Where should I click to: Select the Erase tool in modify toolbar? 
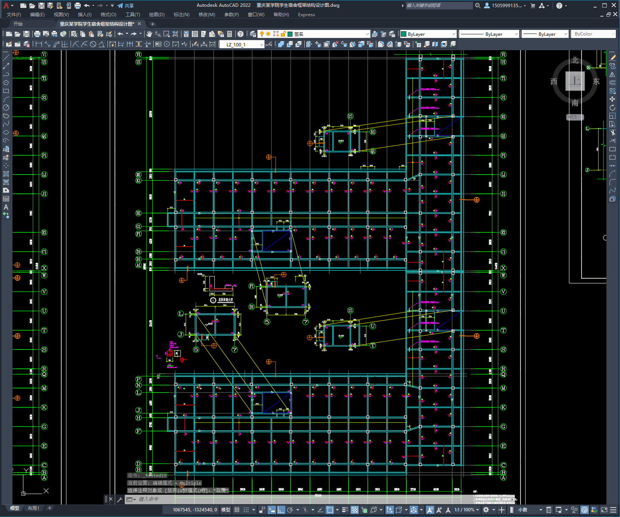pyautogui.click(x=612, y=58)
